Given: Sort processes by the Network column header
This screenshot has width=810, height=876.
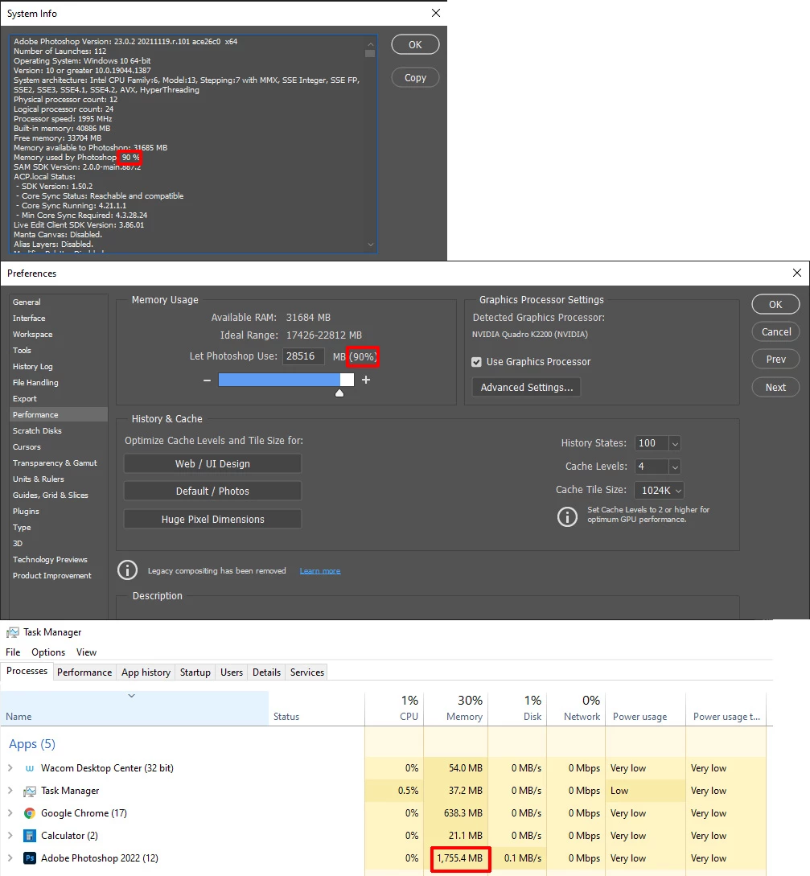Looking at the screenshot, I should pos(576,709).
